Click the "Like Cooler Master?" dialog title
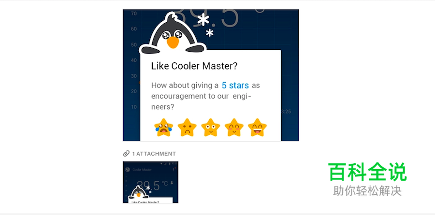The image size is (435, 215). tap(194, 66)
